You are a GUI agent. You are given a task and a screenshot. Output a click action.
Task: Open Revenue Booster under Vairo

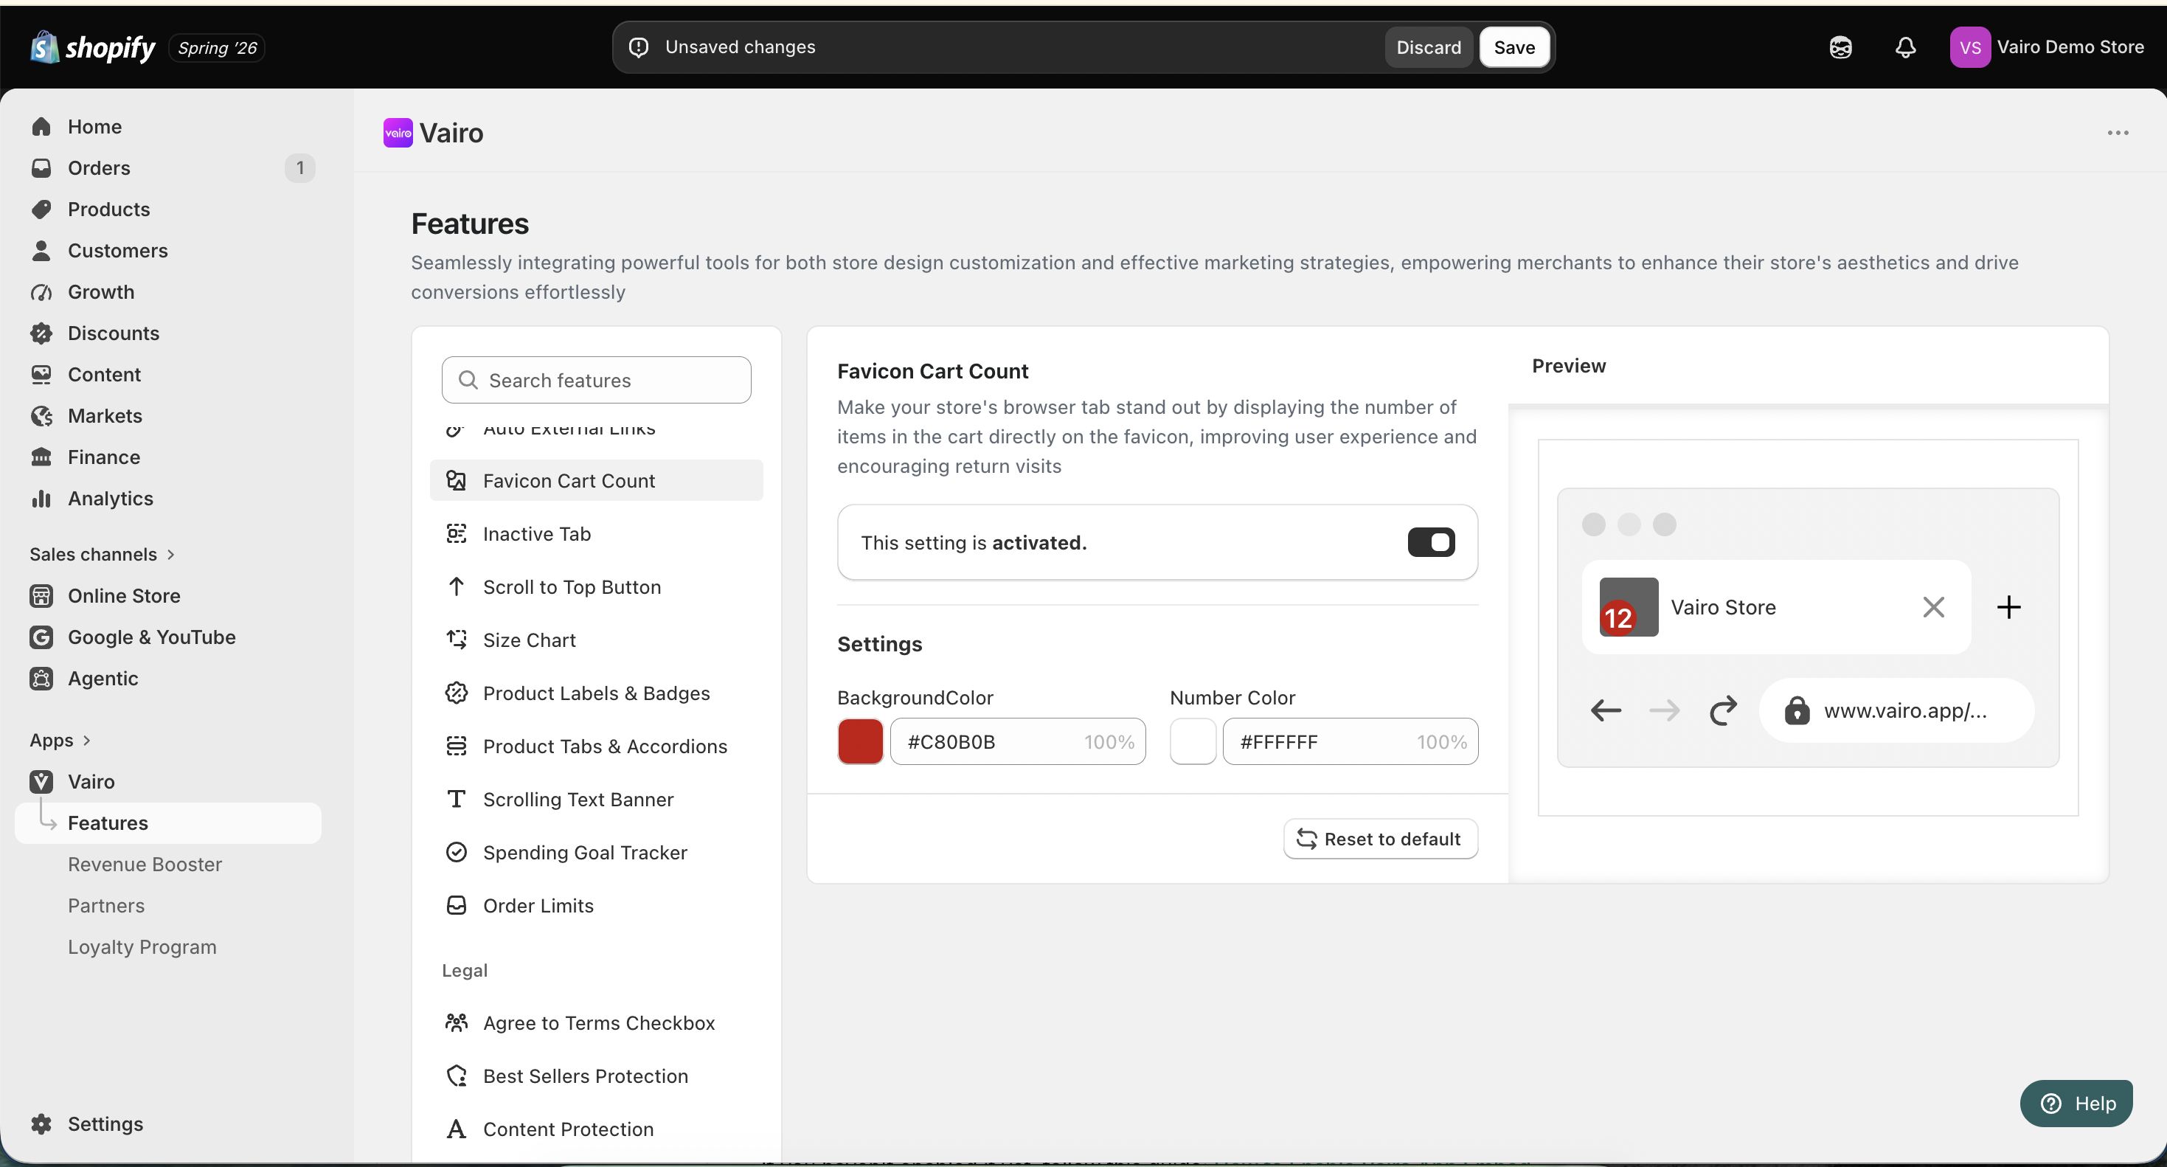coord(145,864)
